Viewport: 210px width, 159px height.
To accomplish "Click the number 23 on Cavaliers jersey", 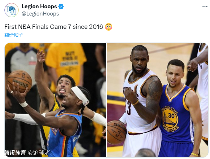I will point(128,107).
